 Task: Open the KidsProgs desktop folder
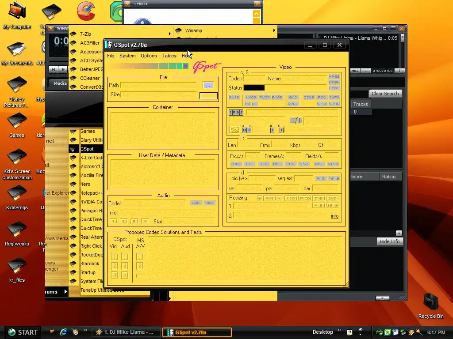tap(17, 198)
